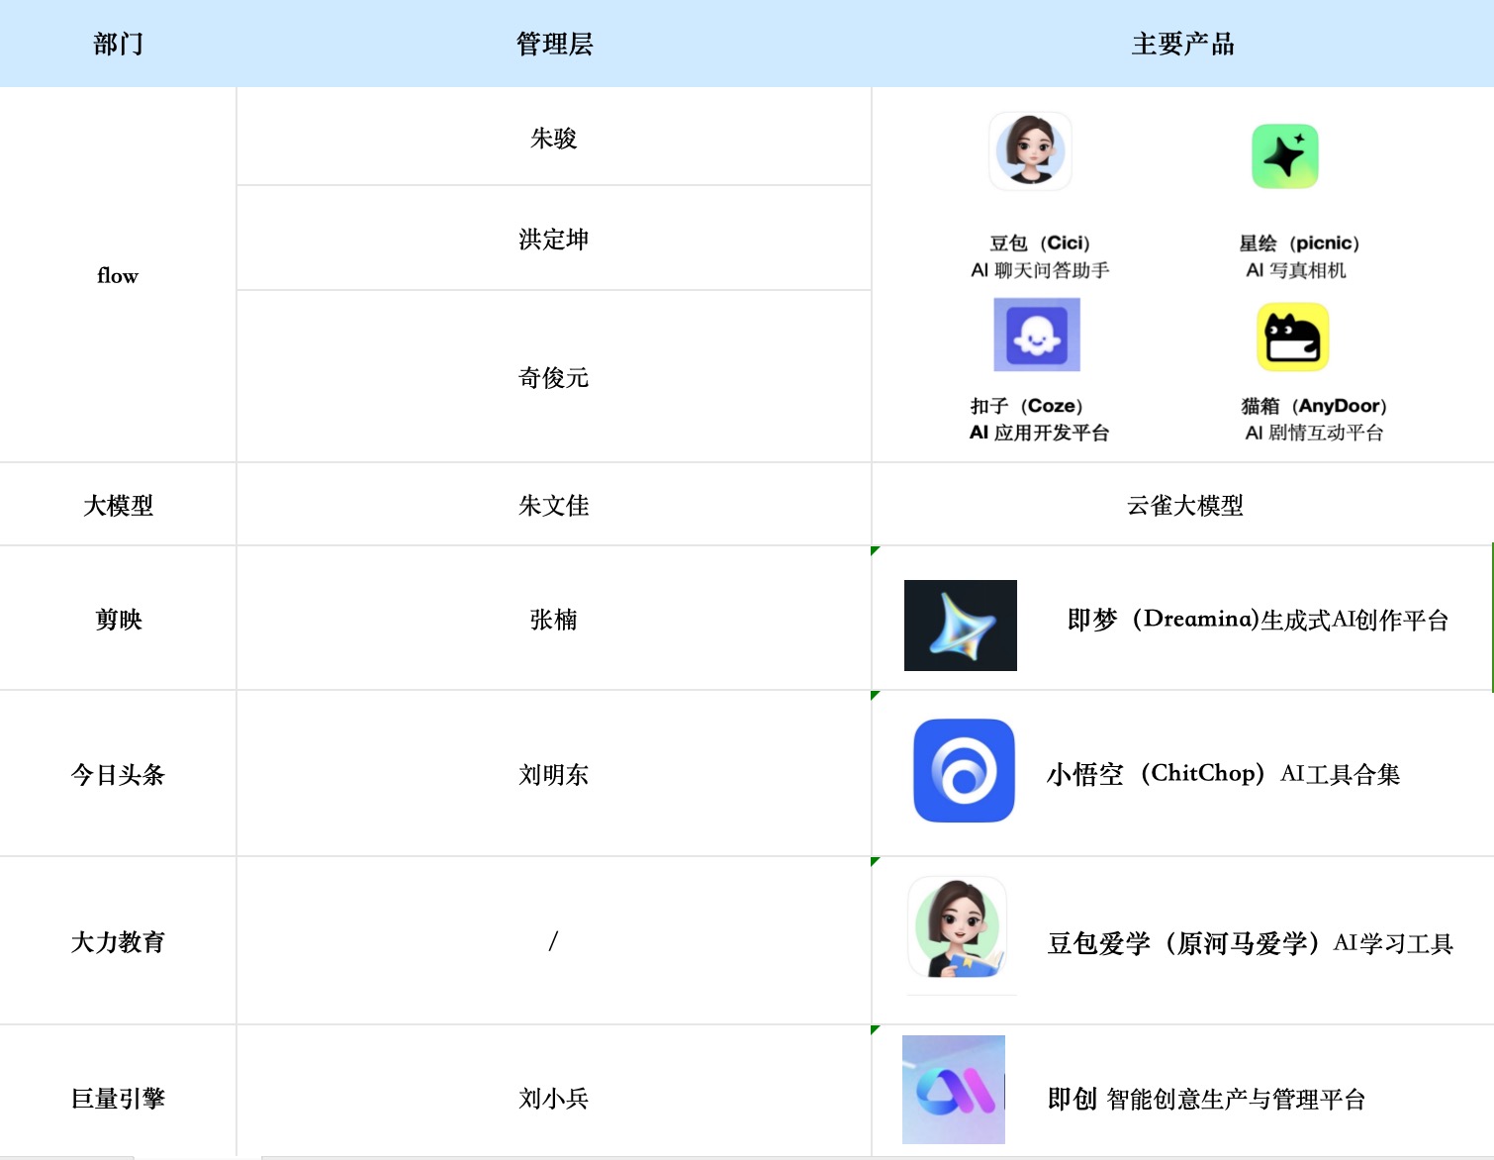
Task: Click the 豆包 (Cici) label
Action: click(1040, 242)
